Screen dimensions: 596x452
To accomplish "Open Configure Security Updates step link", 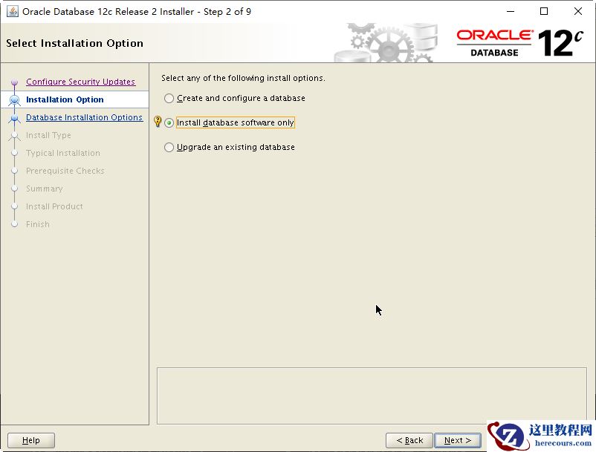I will [x=80, y=82].
